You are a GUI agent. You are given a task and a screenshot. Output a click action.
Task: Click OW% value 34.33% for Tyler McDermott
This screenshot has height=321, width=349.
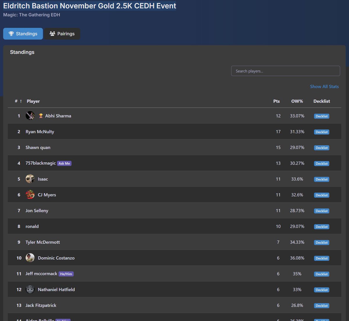297,242
